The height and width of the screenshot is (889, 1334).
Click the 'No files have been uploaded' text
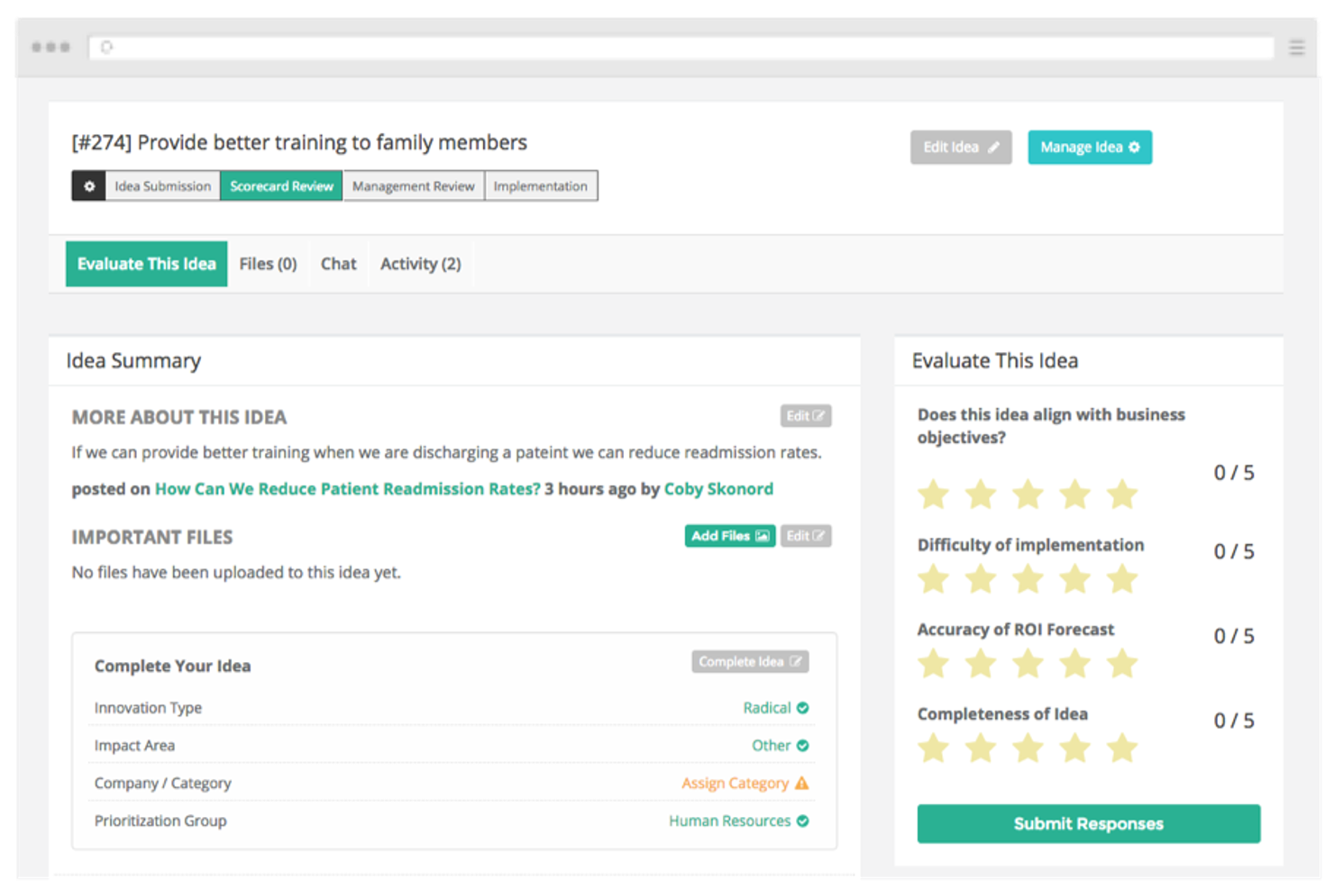[236, 573]
